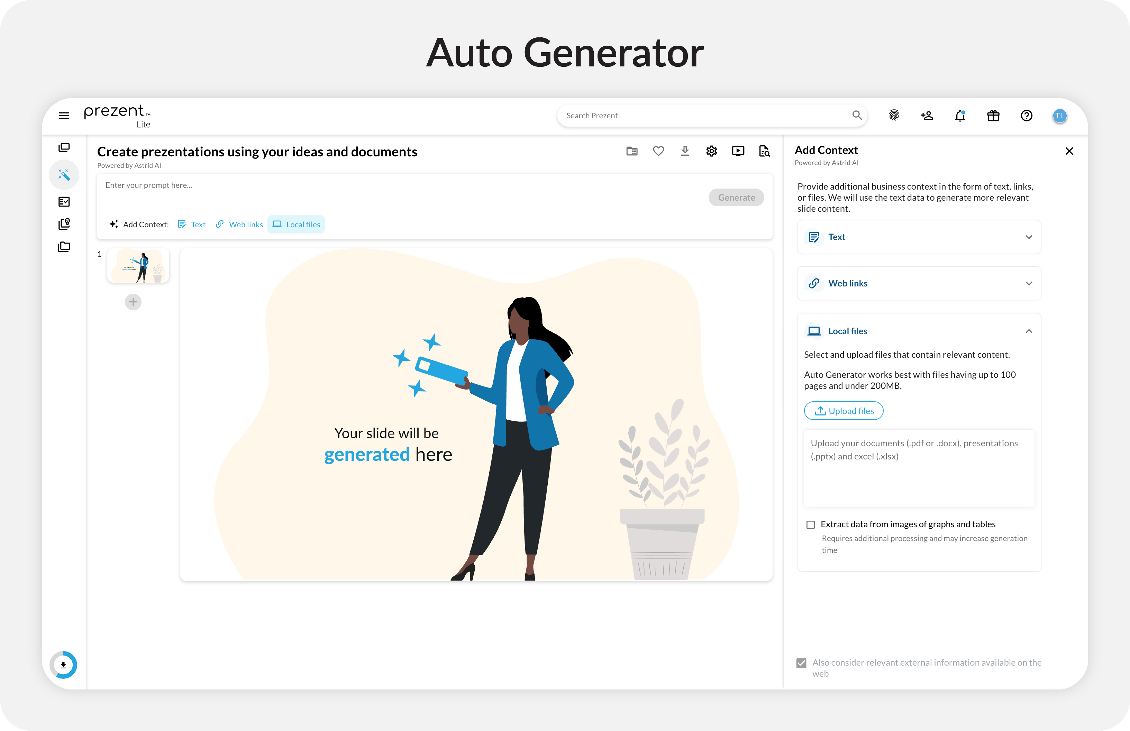Open the settings gear toolbar icon

(x=711, y=151)
